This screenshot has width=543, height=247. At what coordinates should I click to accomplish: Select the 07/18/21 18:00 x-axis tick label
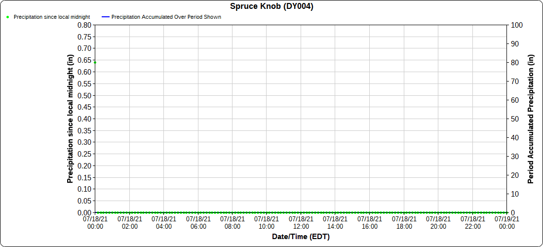click(x=404, y=222)
